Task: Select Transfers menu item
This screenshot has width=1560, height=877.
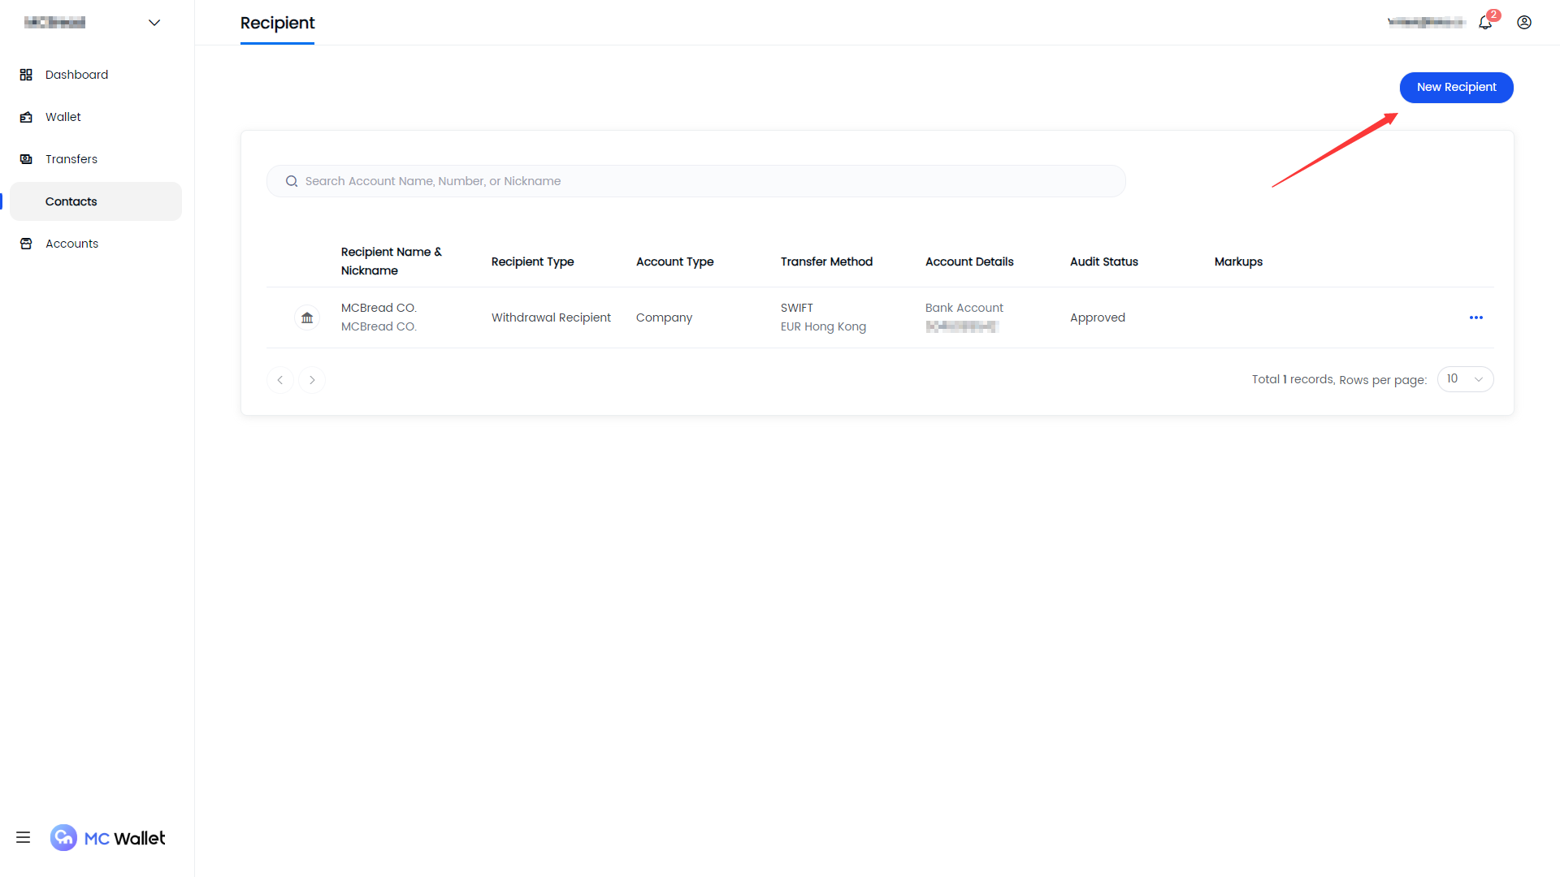Action: click(x=71, y=159)
